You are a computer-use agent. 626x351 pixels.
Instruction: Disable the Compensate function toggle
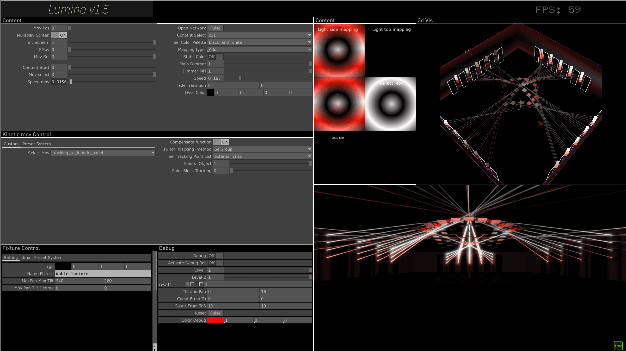(221, 142)
